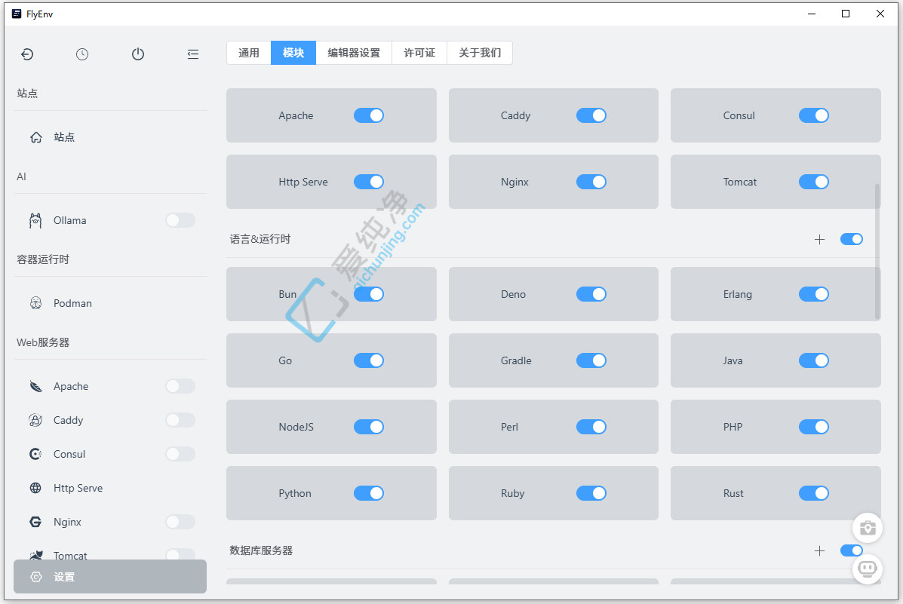Viewport: 903px width, 604px height.
Task: Switch to the 通用 tab
Action: point(249,53)
